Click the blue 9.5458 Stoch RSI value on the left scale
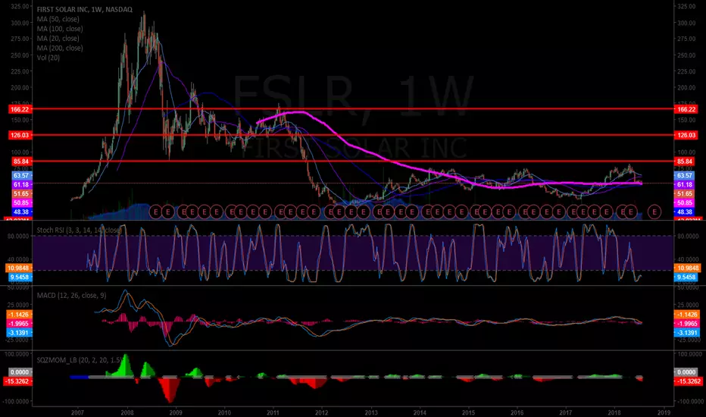 [x=20, y=277]
